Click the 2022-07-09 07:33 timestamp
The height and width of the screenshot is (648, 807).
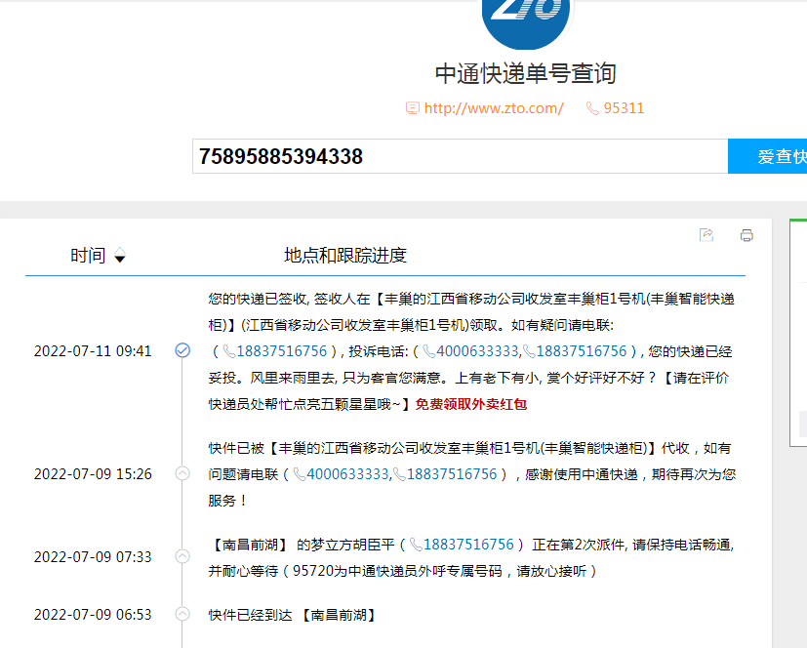point(93,557)
